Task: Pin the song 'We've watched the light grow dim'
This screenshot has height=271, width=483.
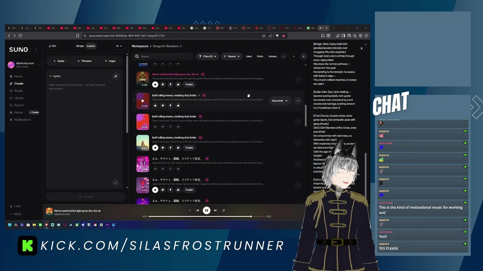Action: click(170, 84)
